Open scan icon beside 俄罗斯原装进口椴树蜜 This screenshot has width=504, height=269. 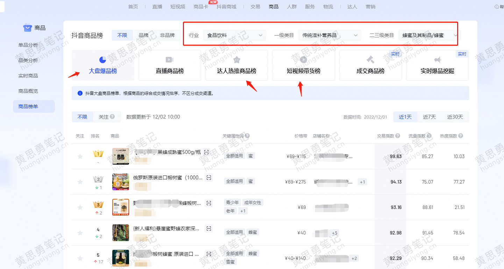tap(208, 178)
